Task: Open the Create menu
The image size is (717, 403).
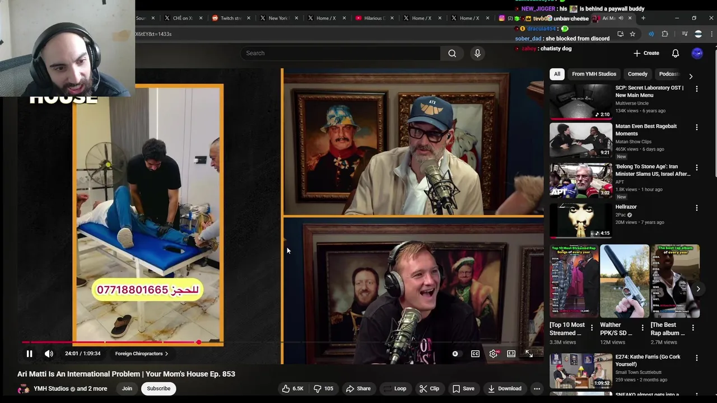Action: click(x=646, y=53)
